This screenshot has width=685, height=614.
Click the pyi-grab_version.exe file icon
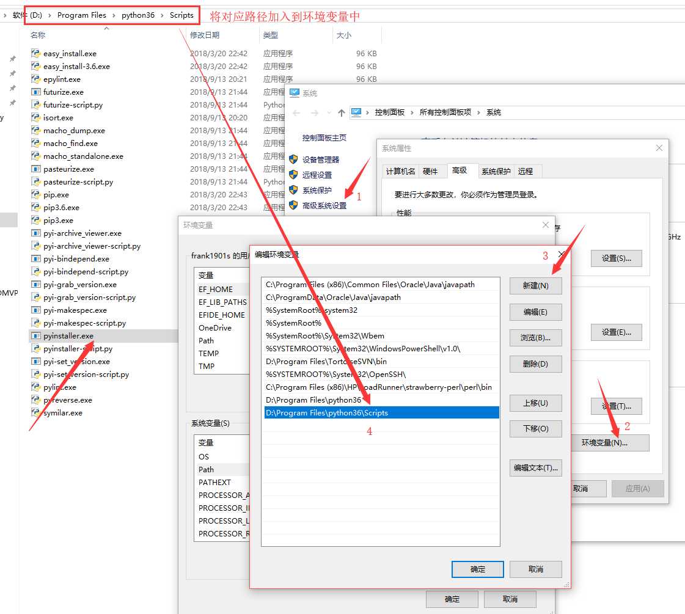click(x=36, y=285)
